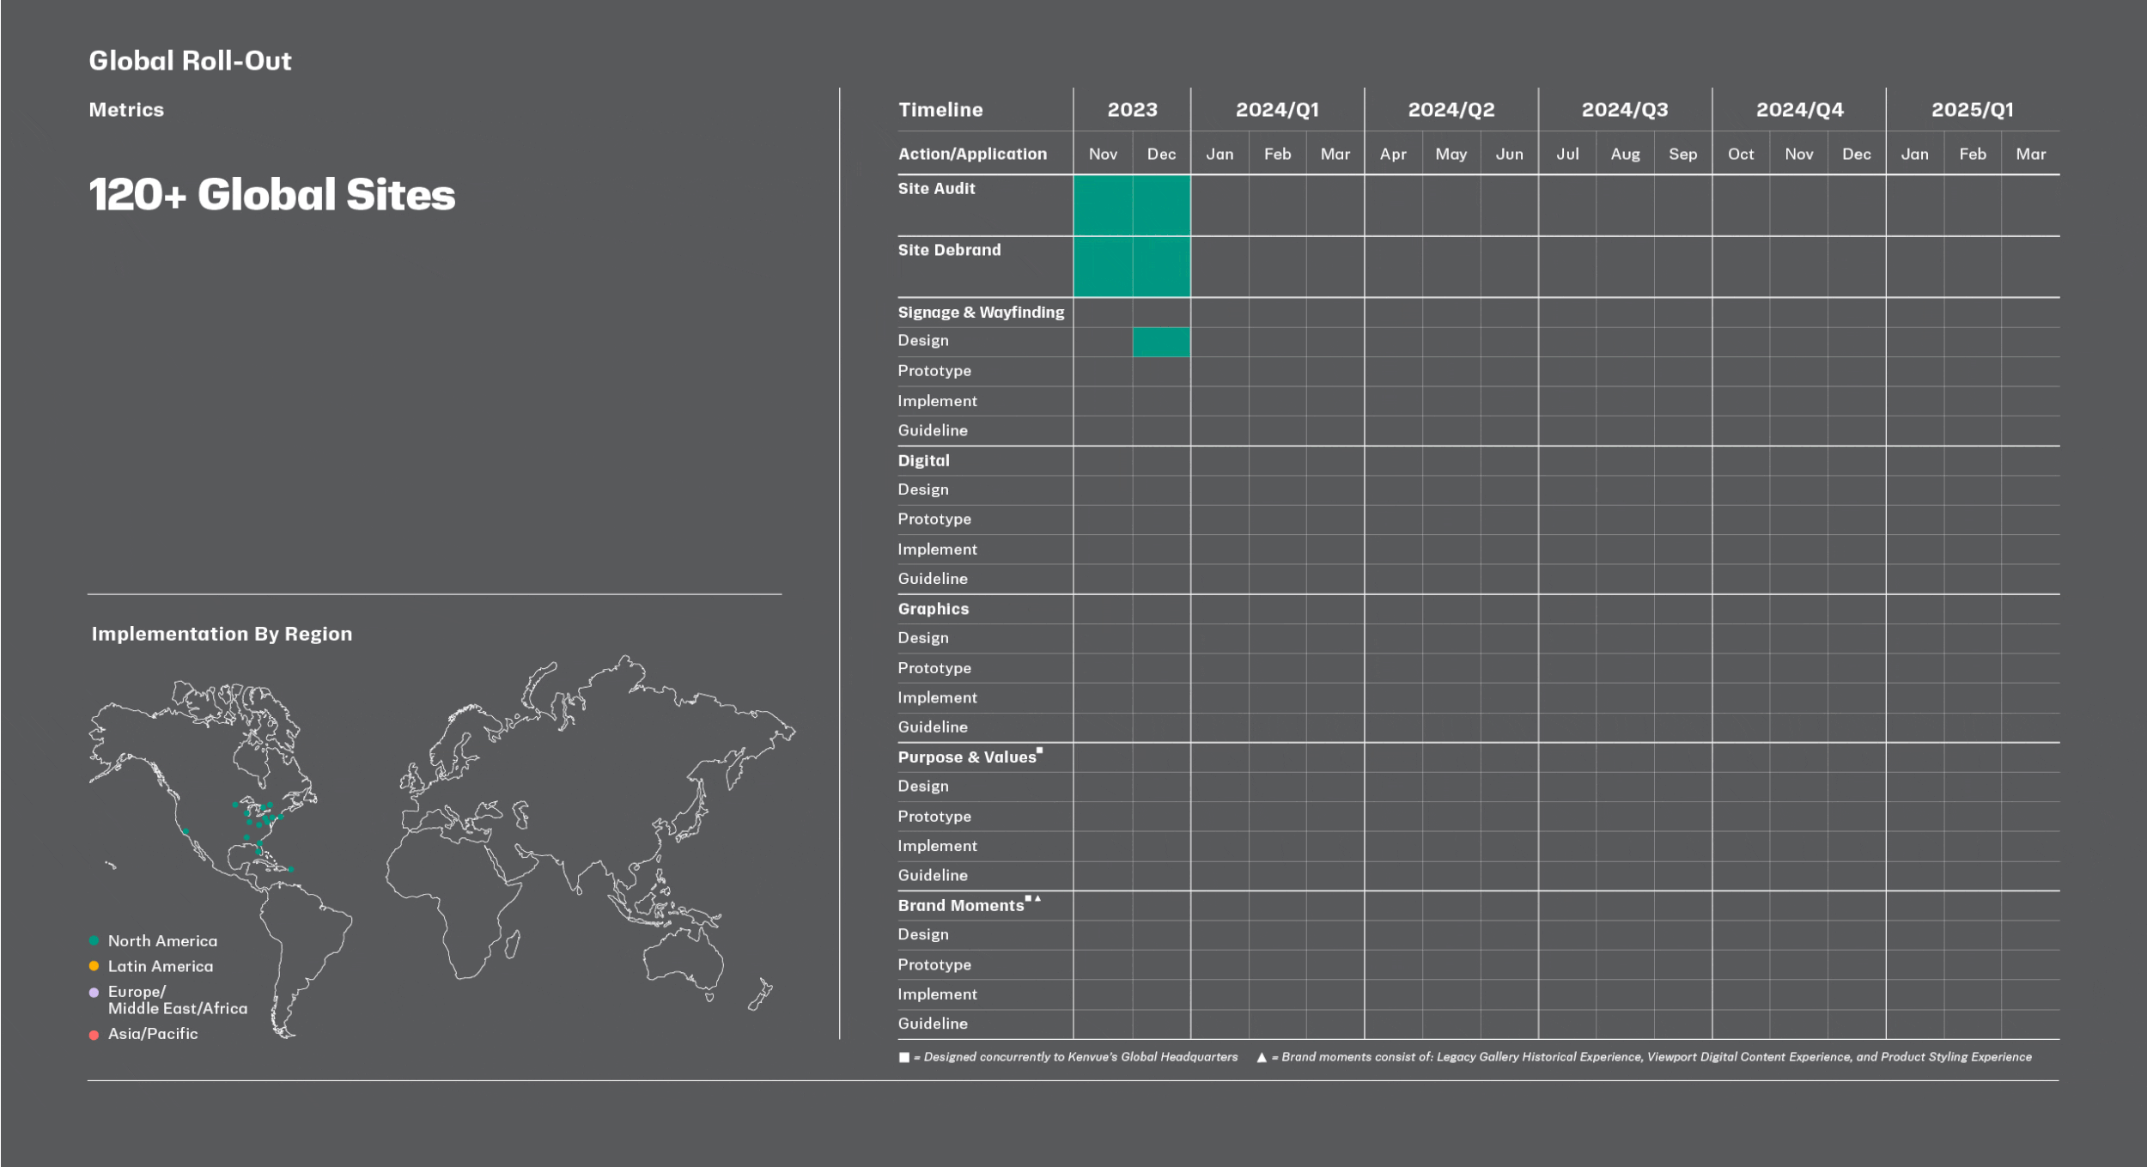
Task: Select the "Purpose & Values" section label
Action: (967, 757)
